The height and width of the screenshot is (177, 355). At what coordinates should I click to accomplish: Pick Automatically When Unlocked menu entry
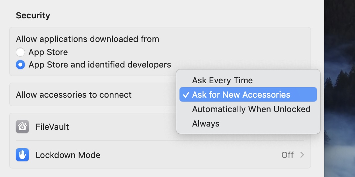click(x=251, y=109)
